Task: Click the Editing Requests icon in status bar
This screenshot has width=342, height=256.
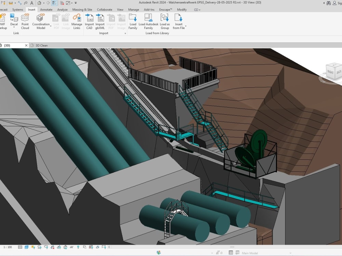Action: pos(219,253)
